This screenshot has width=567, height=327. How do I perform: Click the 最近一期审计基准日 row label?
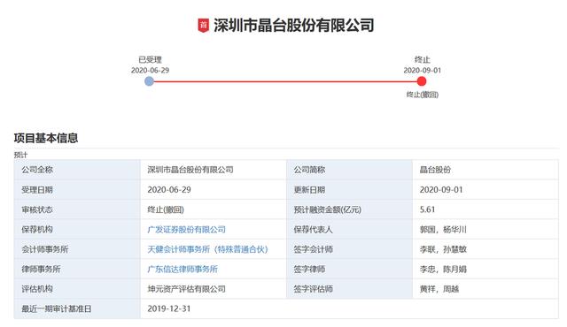57,308
